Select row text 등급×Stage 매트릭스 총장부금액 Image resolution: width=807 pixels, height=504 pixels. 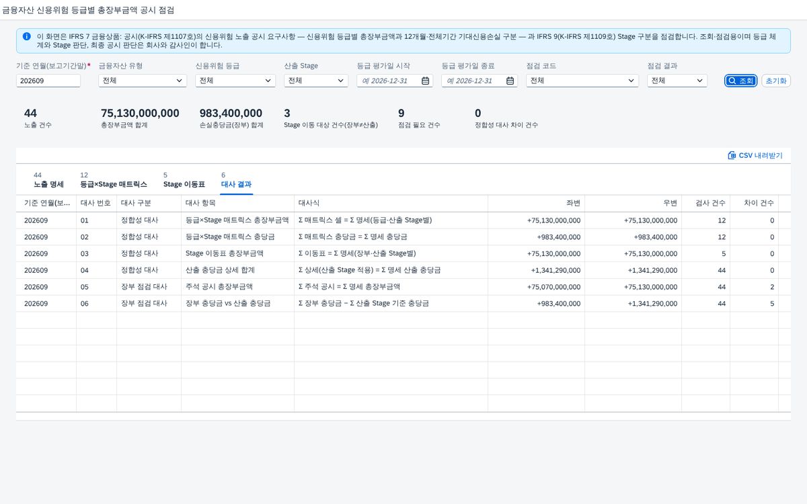coord(237,220)
